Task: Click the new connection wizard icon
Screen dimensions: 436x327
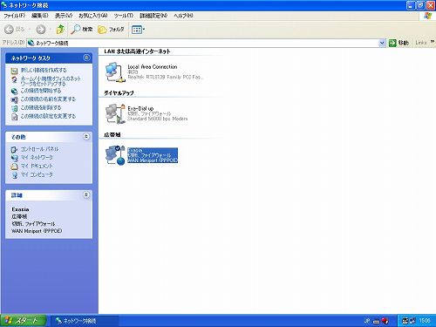Action: [14, 71]
